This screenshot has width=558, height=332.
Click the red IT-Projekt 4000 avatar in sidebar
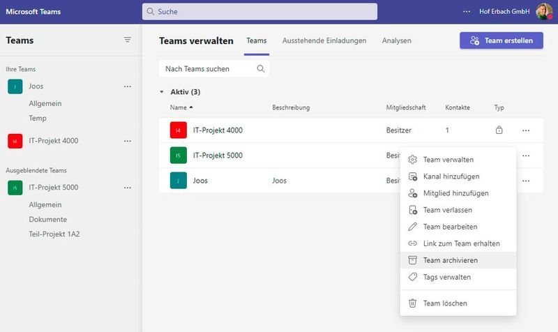click(x=15, y=141)
